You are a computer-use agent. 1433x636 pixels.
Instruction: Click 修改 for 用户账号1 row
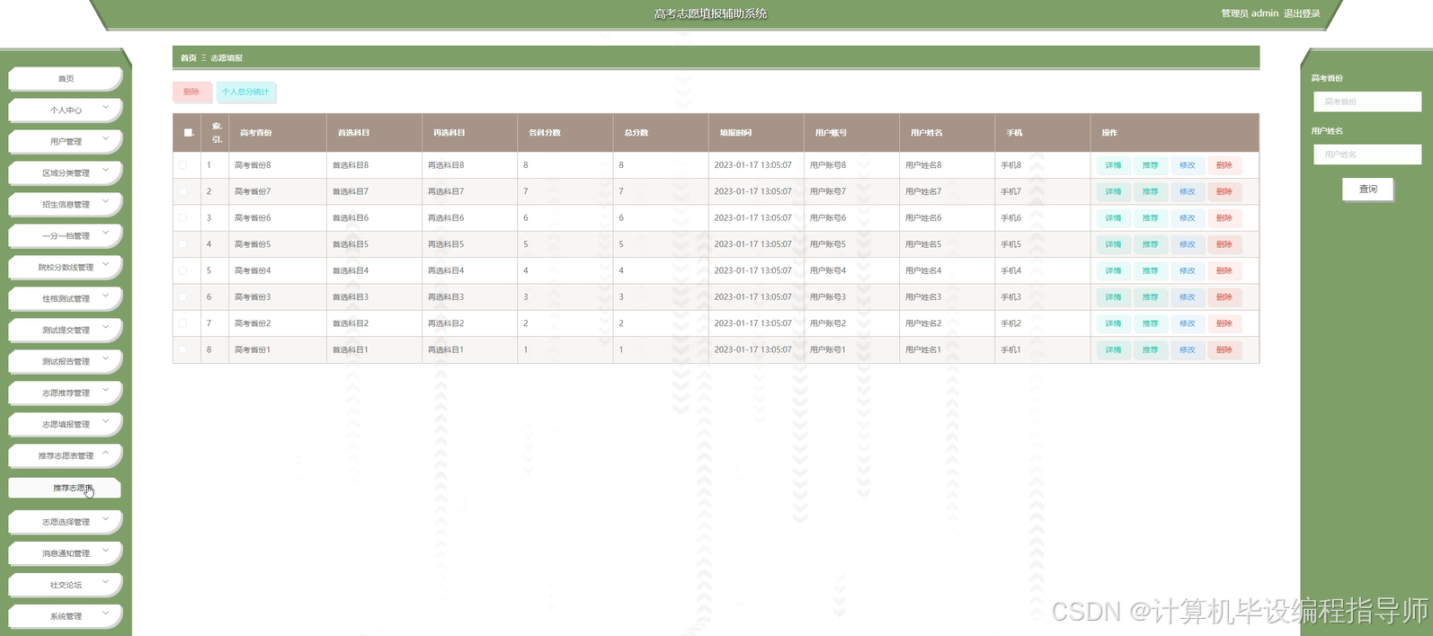click(1187, 349)
